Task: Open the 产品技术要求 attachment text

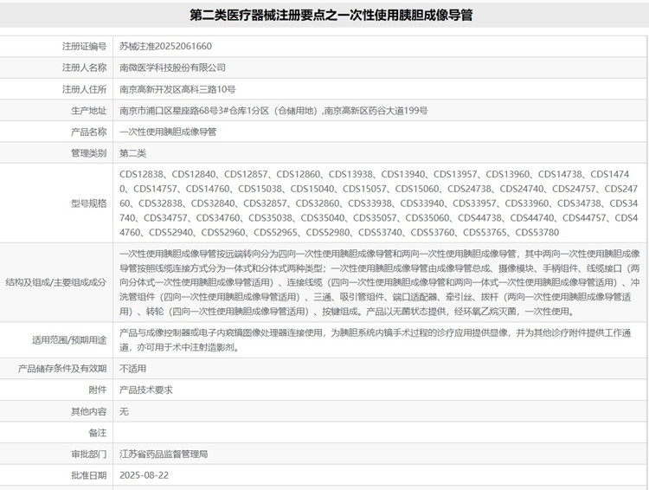Action: pyautogui.click(x=145, y=390)
